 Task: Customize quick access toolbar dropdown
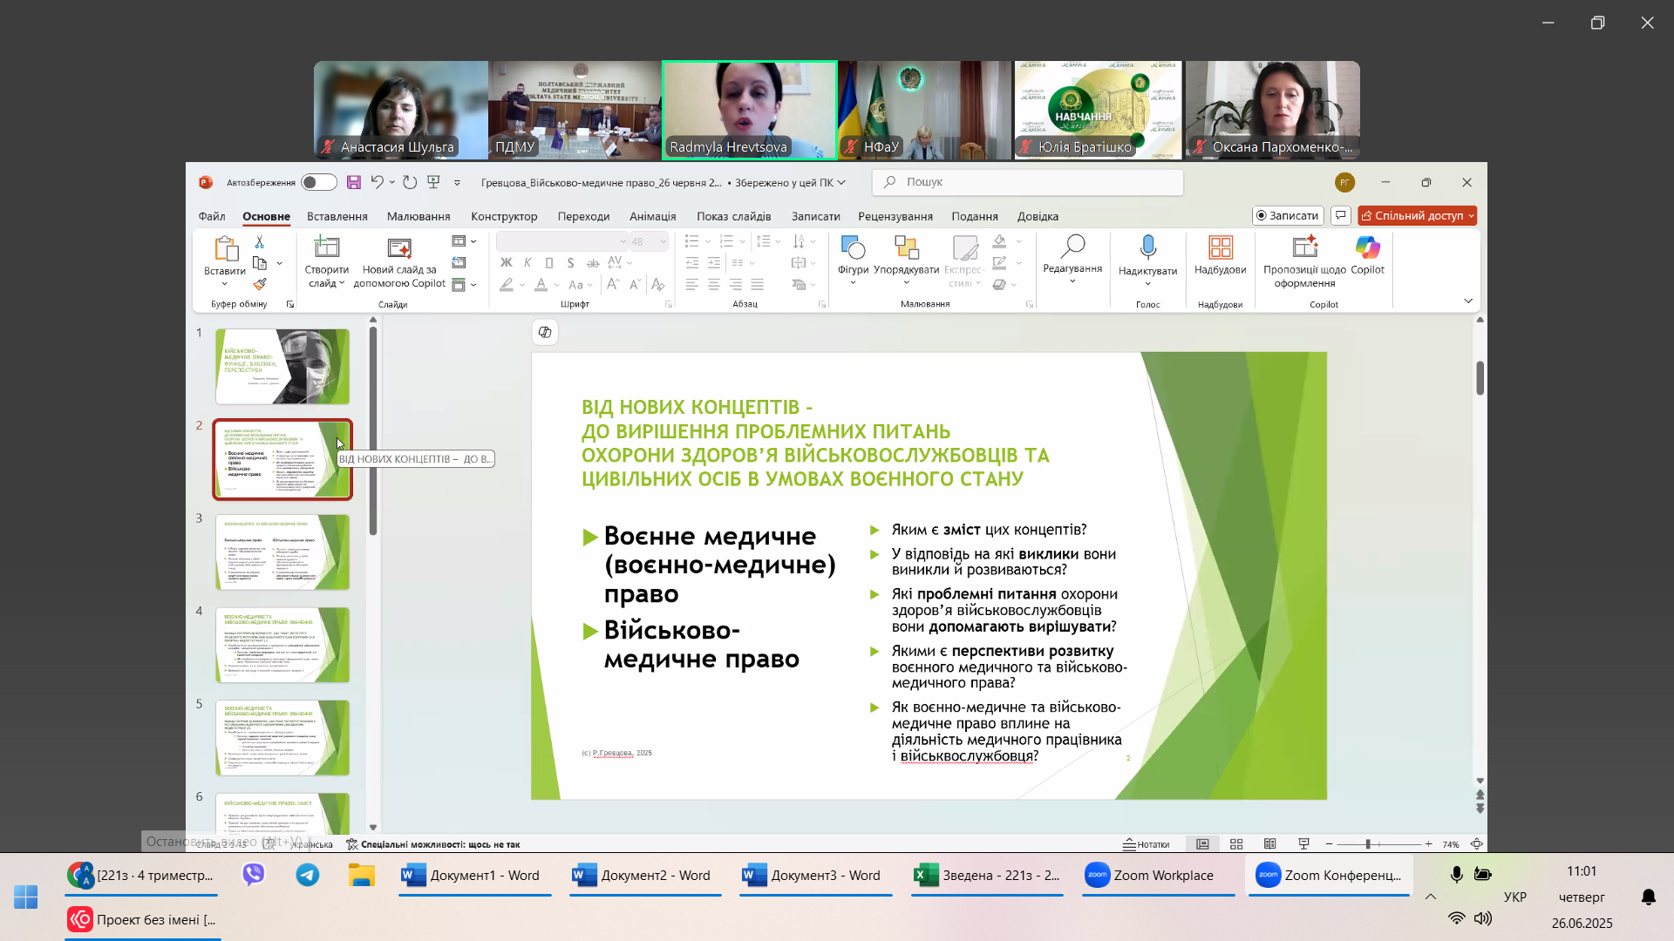[x=457, y=182]
